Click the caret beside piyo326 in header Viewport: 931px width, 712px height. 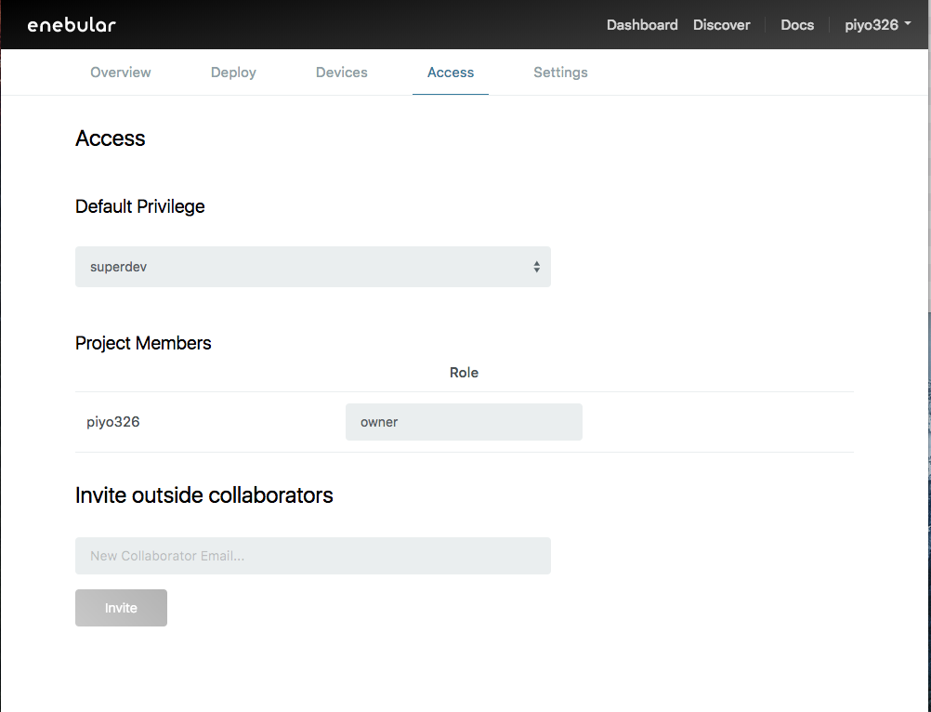click(907, 25)
